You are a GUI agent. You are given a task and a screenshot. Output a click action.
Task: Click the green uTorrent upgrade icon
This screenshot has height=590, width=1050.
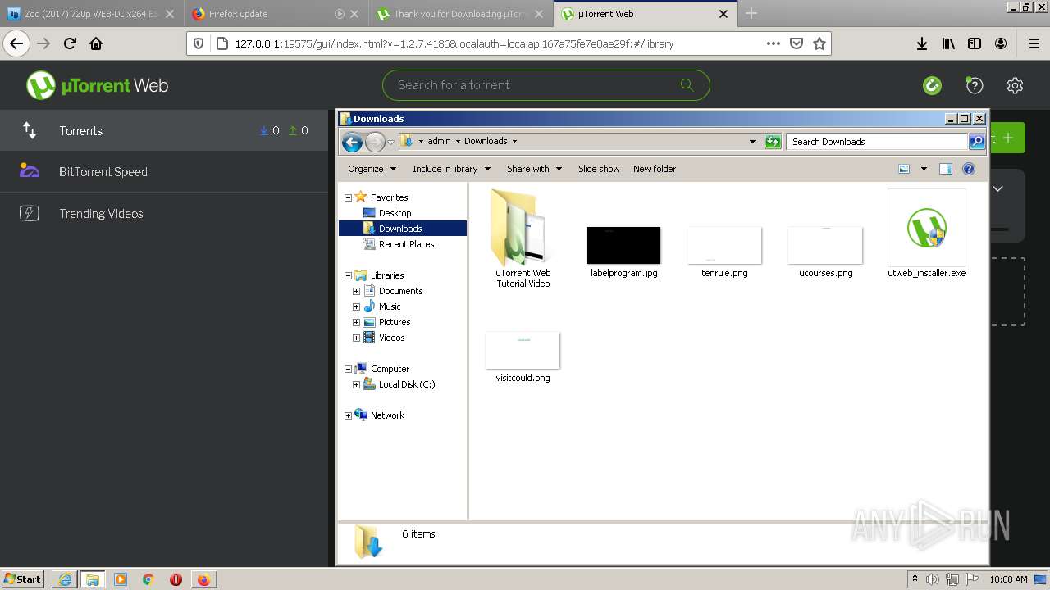[x=932, y=85]
